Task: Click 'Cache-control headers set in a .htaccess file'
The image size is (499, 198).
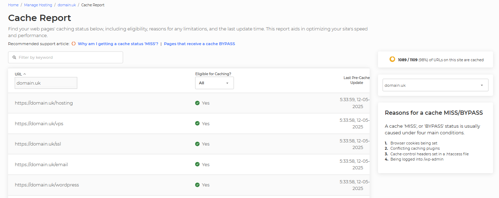Action: point(429,154)
